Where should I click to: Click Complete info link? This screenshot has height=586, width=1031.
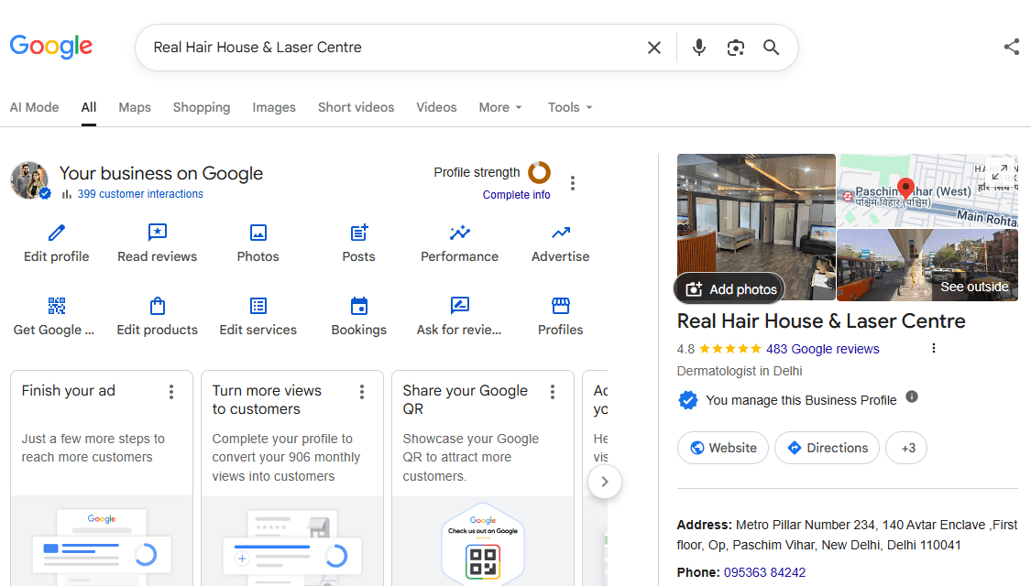point(516,194)
